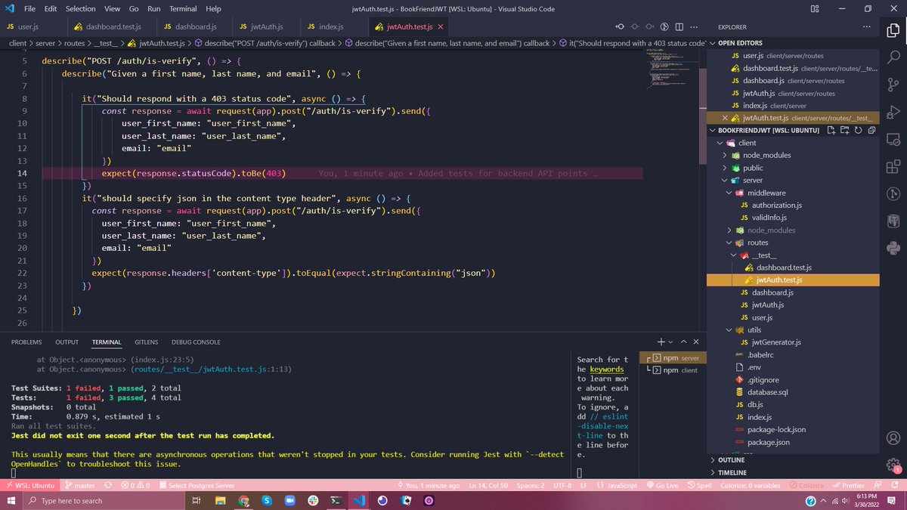Click the WSL: Ubuntu remote indicator
This screenshot has height=510, width=907.
pyautogui.click(x=30, y=485)
